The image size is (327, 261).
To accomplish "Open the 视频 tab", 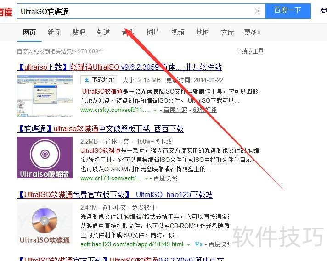I will click(178, 32).
